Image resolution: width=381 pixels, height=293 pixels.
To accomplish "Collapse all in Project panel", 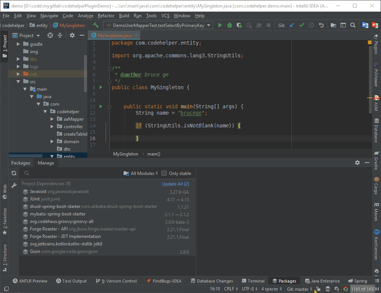I will tap(60, 36).
